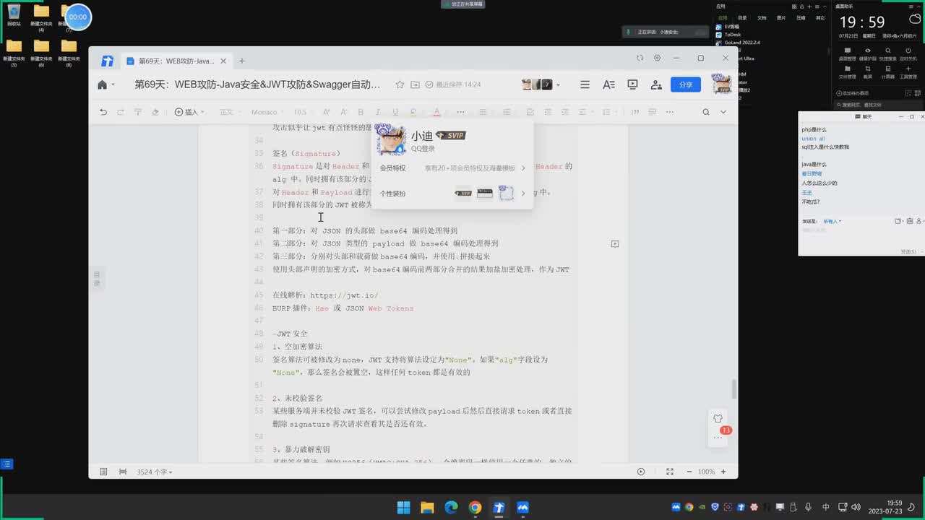Open Chrome from the taskbar
The width and height of the screenshot is (925, 520).
(475, 507)
